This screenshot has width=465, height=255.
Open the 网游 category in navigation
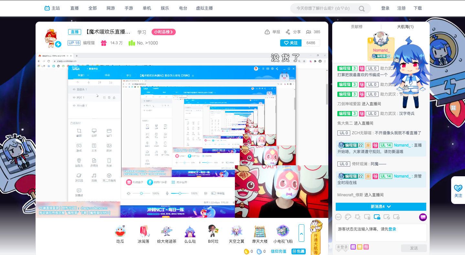click(111, 8)
